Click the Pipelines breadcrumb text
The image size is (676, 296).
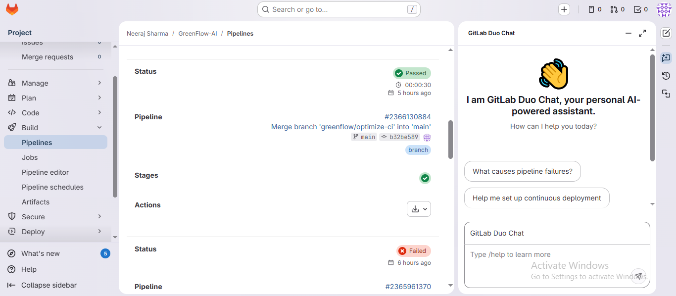point(240,34)
